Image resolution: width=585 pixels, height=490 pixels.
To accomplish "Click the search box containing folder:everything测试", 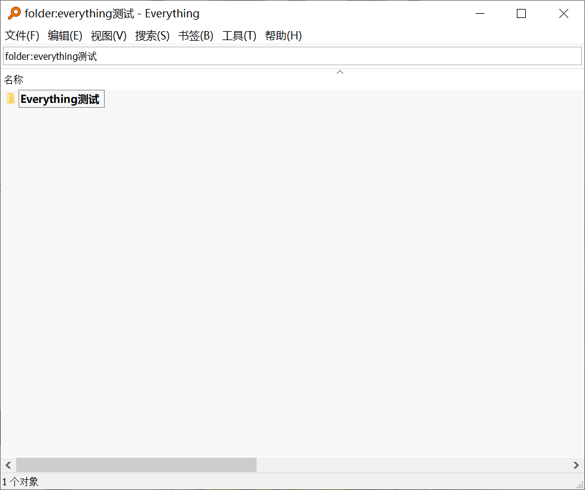I will click(x=292, y=56).
